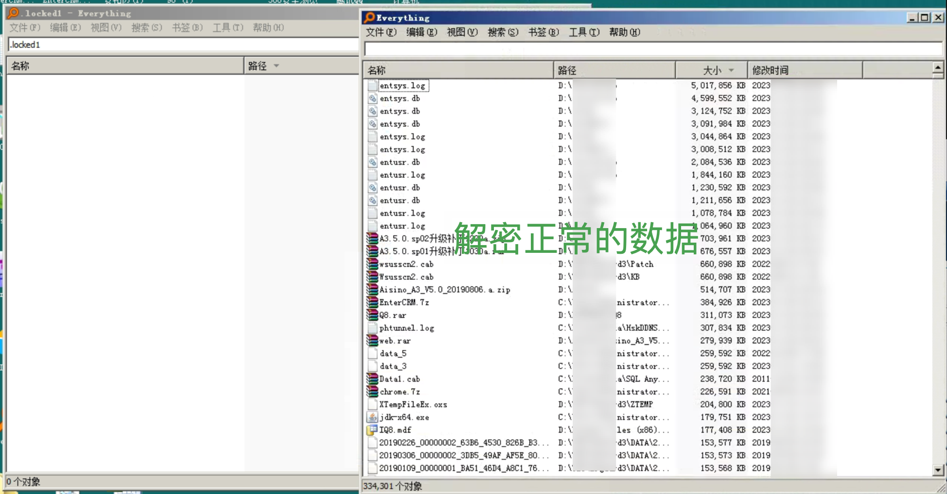Select the file name phtunnel.log
947x494 pixels.
[407, 328]
